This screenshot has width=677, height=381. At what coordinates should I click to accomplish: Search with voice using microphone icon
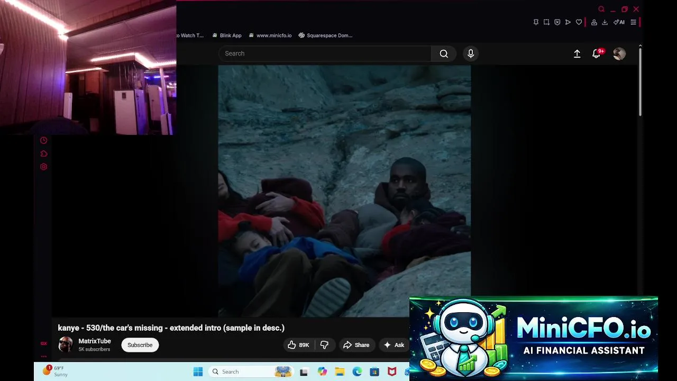tap(471, 53)
